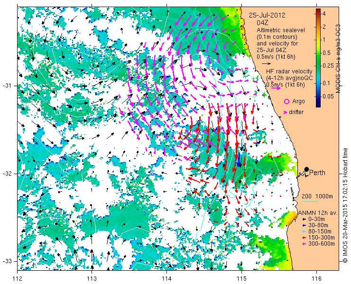Click the '(4-12h avg)noQC' legend line

pyautogui.click(x=289, y=78)
